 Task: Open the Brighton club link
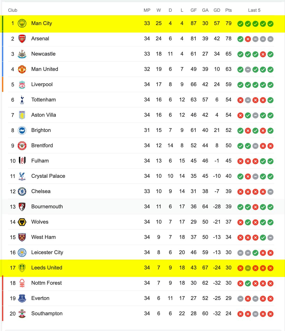41,130
